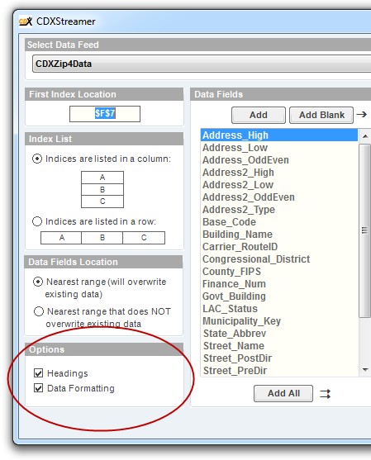Select LAC_Status in the list
This screenshot has height=460, width=371.
(x=279, y=309)
